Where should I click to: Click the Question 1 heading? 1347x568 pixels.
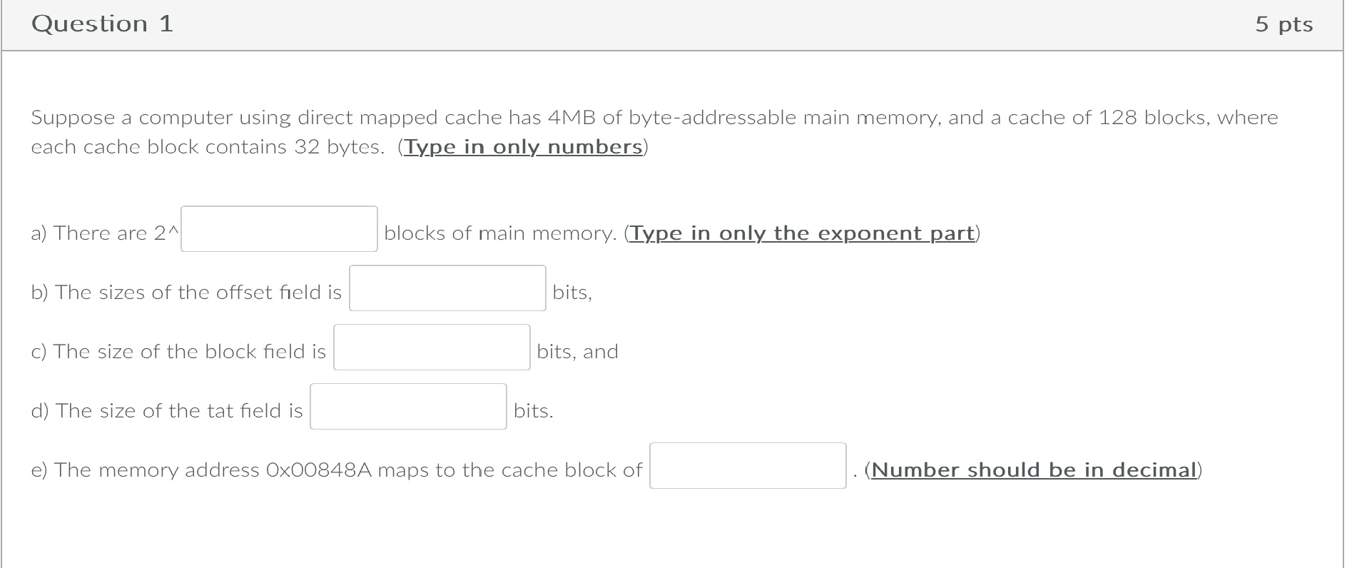(103, 24)
